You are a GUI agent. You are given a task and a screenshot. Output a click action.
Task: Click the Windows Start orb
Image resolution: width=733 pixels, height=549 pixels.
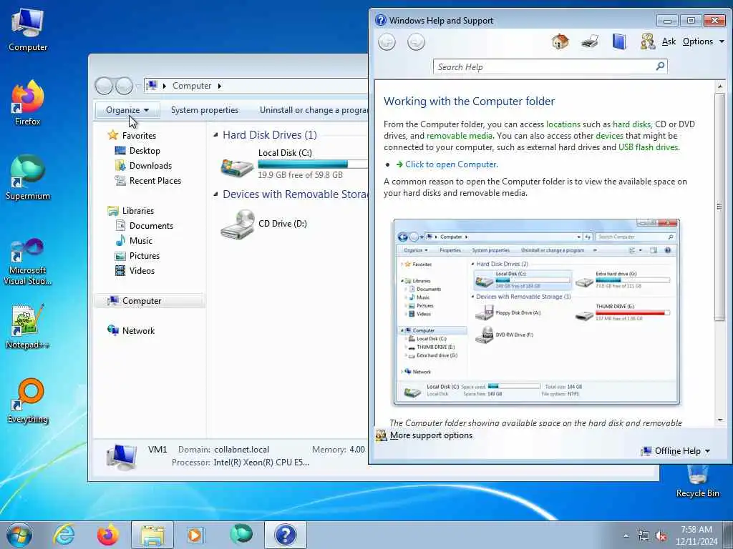coord(19,535)
